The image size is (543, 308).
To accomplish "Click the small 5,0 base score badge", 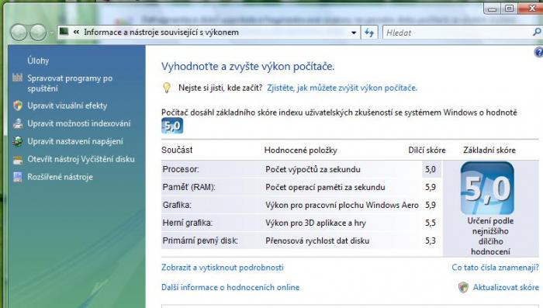I will [x=172, y=126].
